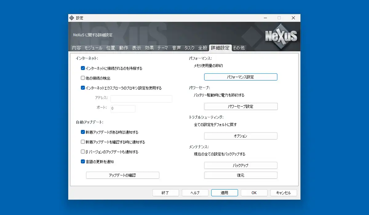Image resolution: width=369 pixels, height=215 pixels.
Task: Click the 終了 button
Action: pos(165,193)
